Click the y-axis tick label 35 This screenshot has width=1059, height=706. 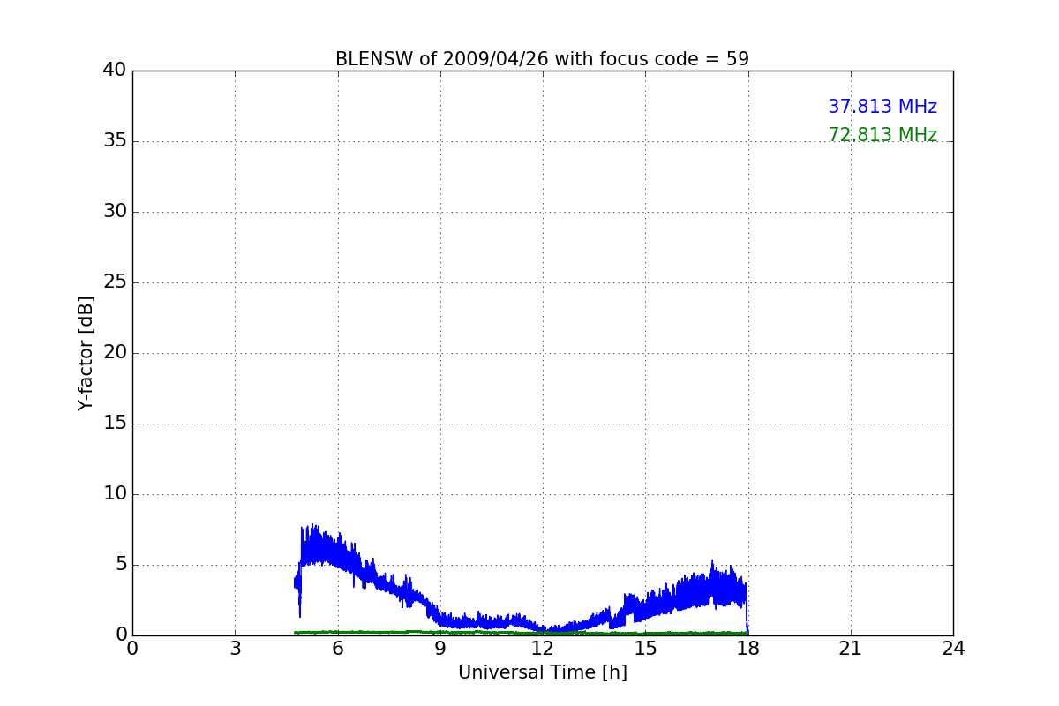pyautogui.click(x=115, y=141)
